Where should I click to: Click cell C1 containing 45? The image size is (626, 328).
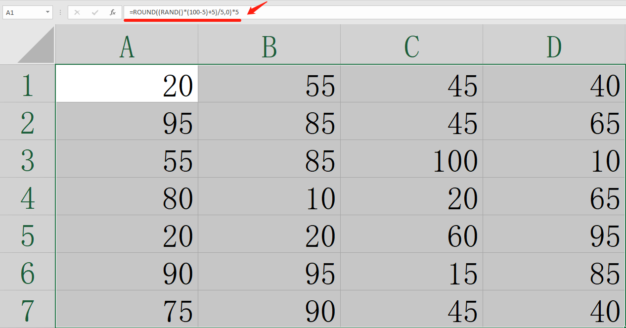(x=412, y=84)
